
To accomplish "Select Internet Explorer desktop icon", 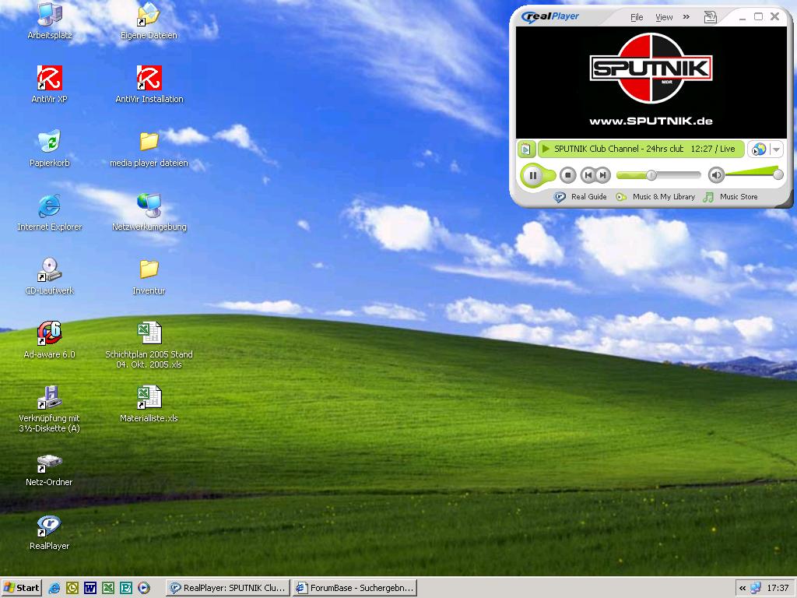I will coord(49,213).
